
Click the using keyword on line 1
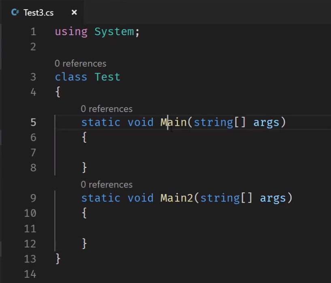point(71,32)
